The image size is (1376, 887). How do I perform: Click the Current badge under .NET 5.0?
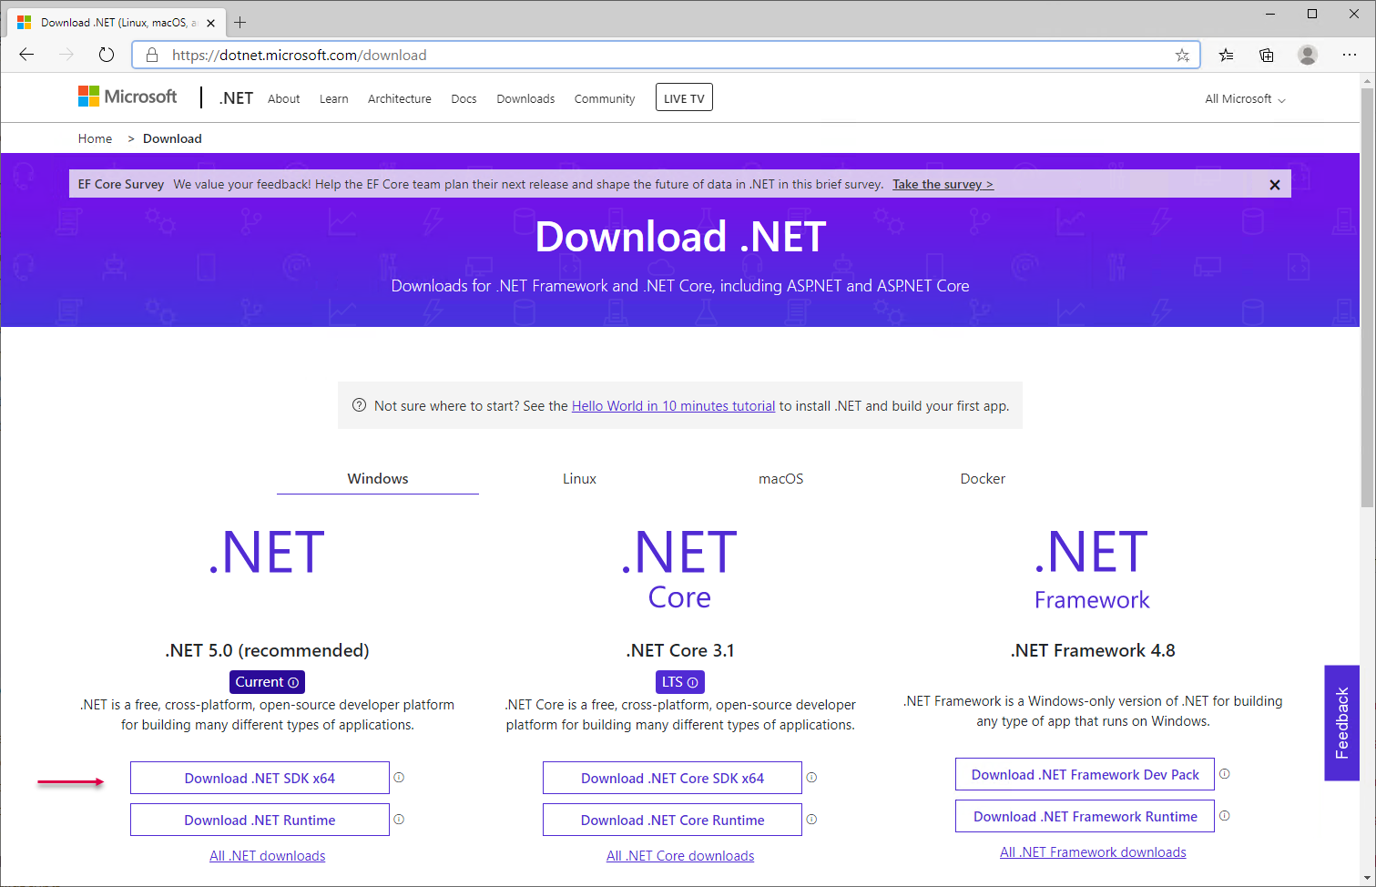(x=267, y=682)
